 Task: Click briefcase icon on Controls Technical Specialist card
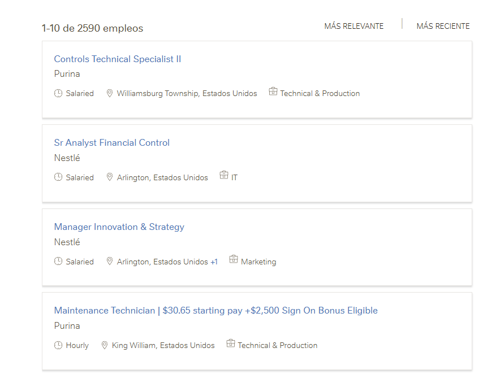pos(273,92)
